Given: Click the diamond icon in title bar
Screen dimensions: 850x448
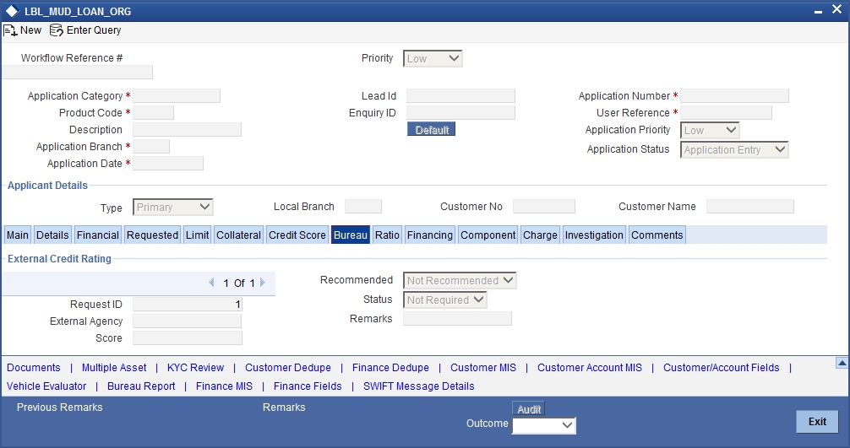Looking at the screenshot, I should tap(11, 11).
